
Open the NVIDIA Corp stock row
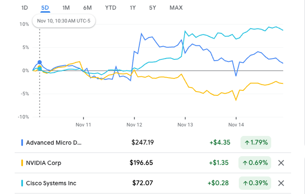(44, 163)
